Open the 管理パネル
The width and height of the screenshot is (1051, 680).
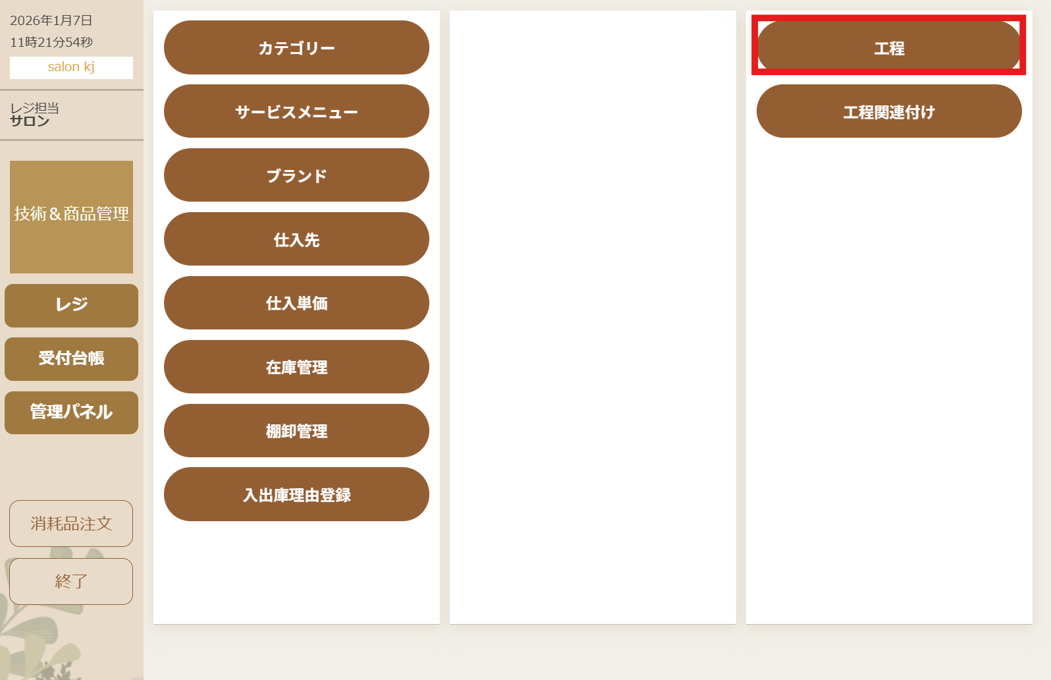click(x=71, y=412)
